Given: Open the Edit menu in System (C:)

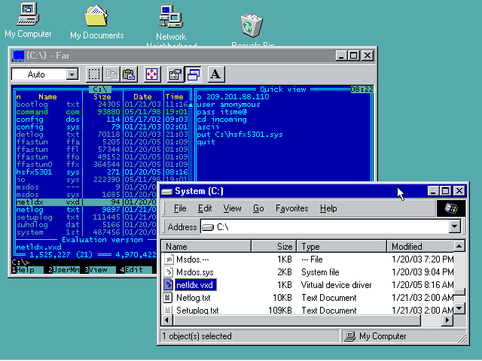Looking at the screenshot, I should pos(205,208).
